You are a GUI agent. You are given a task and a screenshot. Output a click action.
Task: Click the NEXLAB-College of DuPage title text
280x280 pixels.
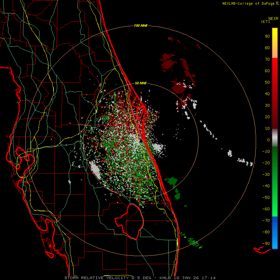point(249,3)
